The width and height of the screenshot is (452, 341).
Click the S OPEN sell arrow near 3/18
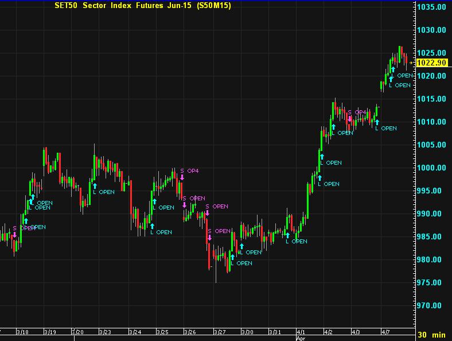[x=14, y=235]
